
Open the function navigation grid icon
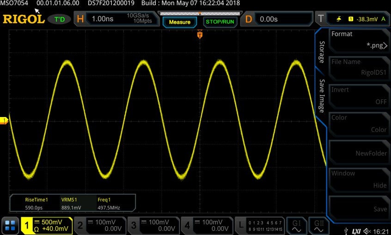point(10,225)
